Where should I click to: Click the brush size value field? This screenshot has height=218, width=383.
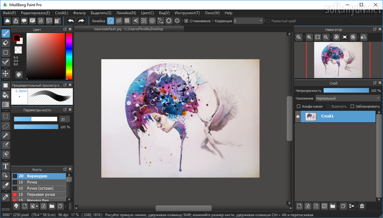[65, 119]
